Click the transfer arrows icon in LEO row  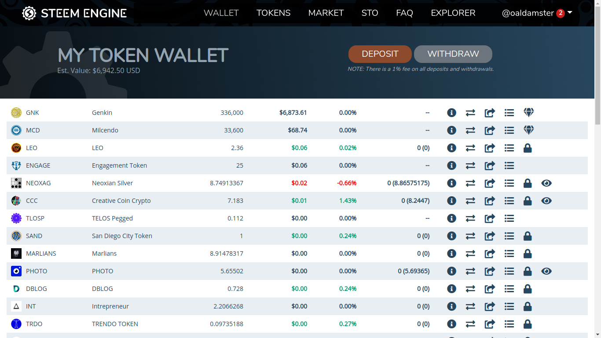pyautogui.click(x=470, y=148)
